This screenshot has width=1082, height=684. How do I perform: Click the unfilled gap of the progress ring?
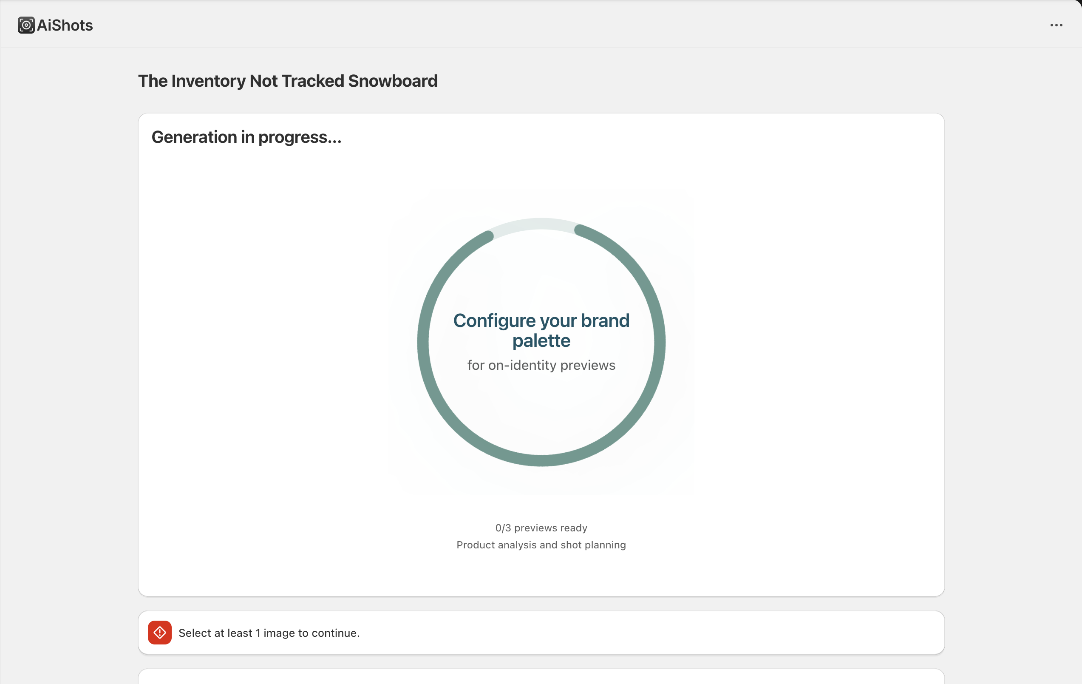click(x=535, y=224)
